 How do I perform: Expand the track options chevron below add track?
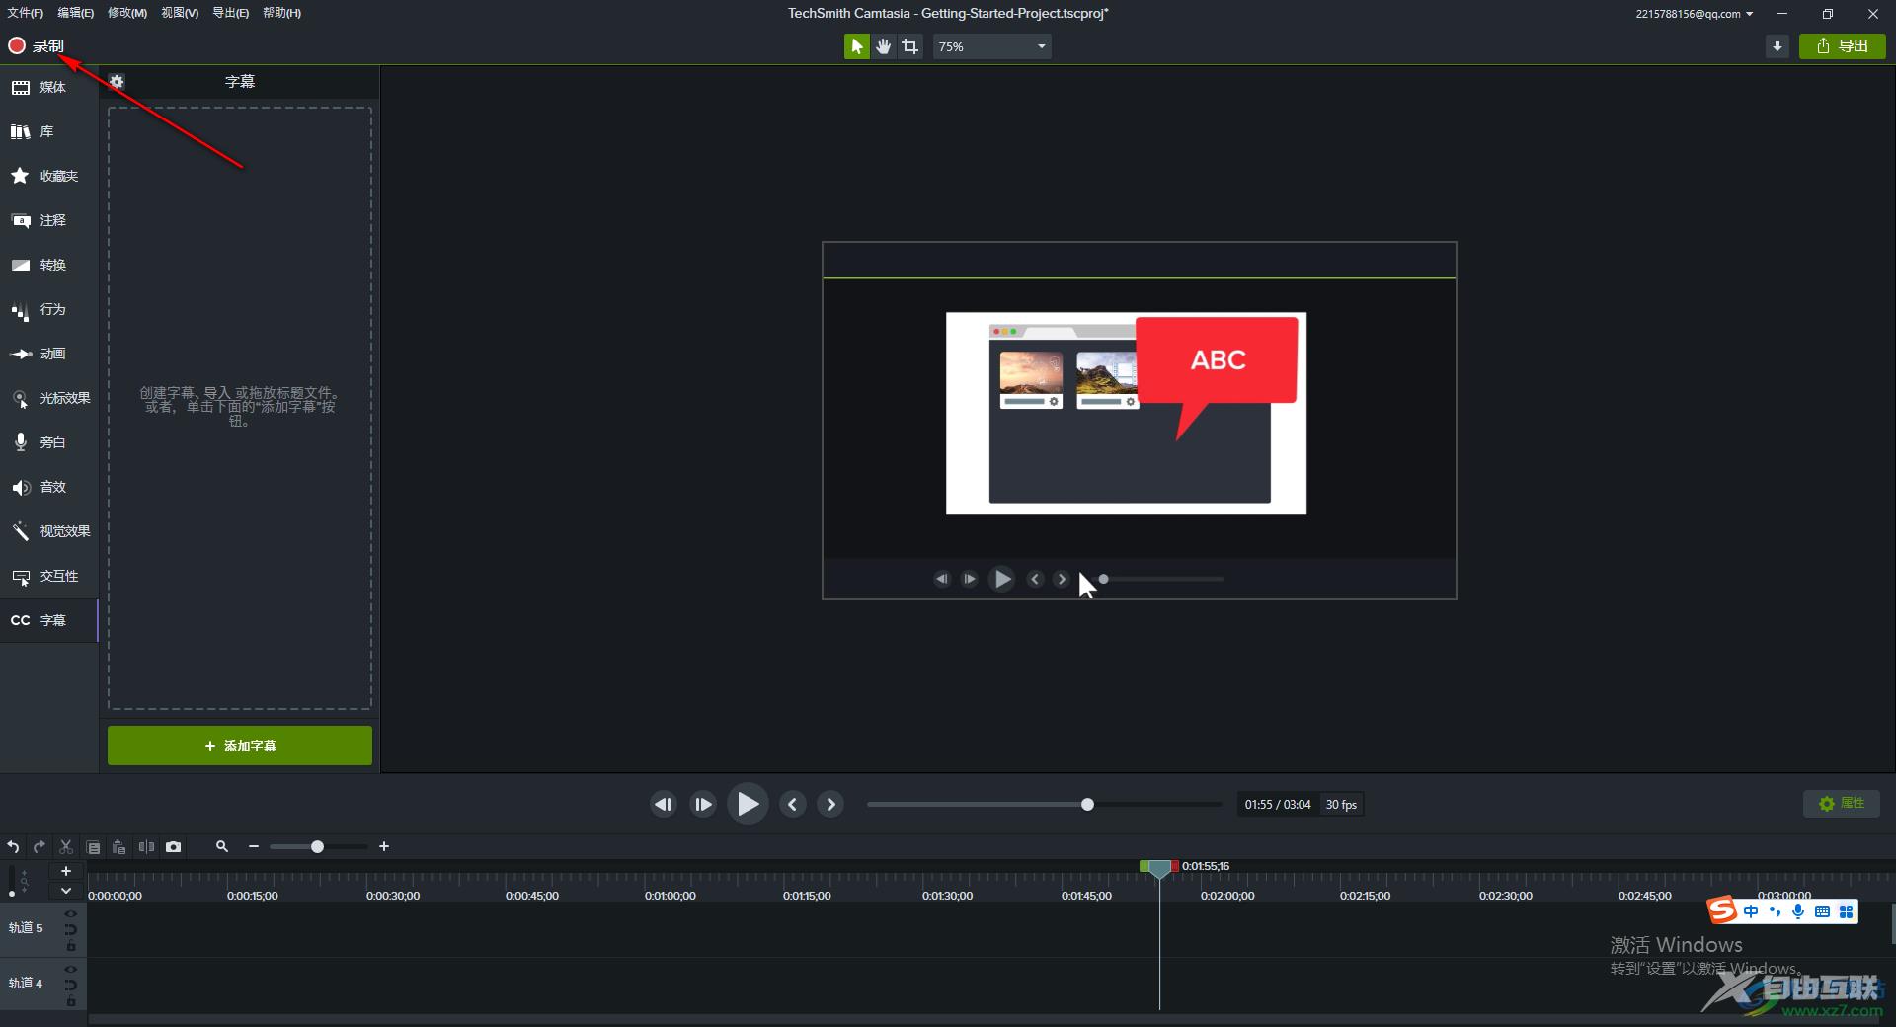[x=66, y=890]
